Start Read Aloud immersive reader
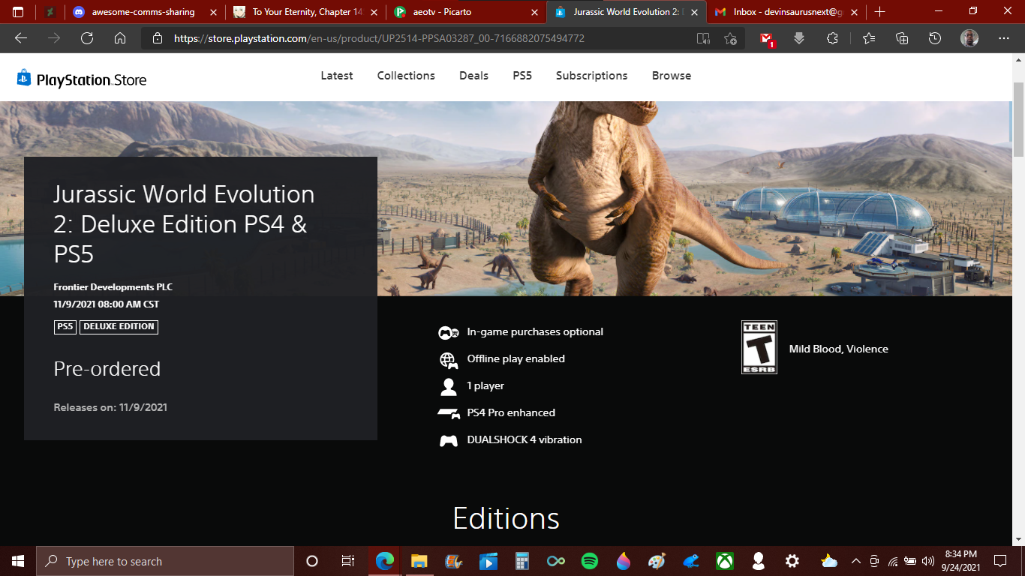1025x576 pixels. pos(703,38)
